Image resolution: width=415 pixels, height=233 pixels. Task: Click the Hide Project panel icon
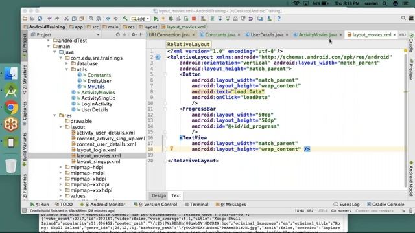(141, 34)
